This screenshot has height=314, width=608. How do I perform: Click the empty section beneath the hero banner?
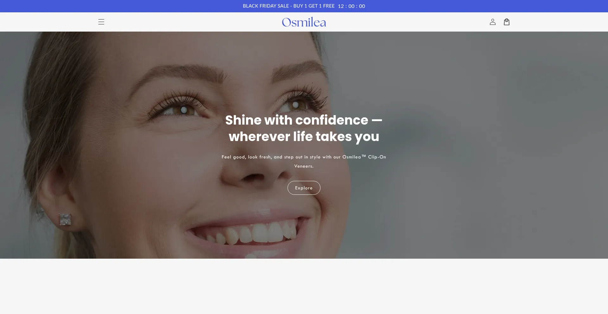point(304,286)
